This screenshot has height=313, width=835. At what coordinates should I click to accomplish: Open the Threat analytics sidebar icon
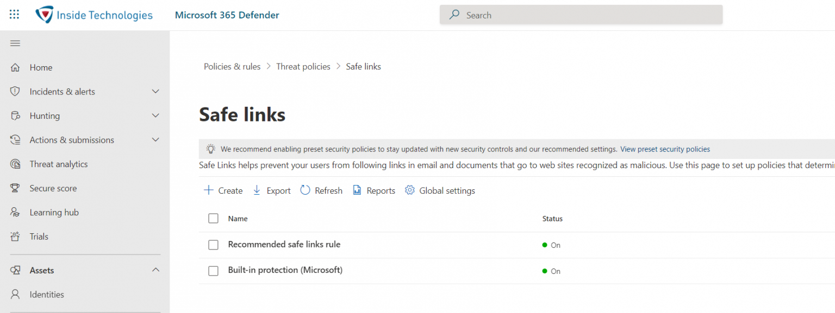coord(16,164)
